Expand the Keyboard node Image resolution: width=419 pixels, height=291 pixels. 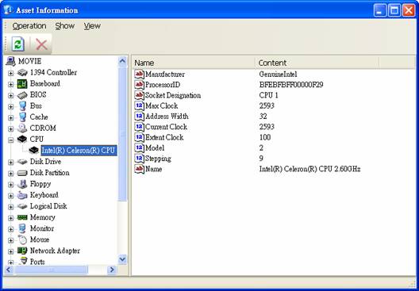pos(10,196)
